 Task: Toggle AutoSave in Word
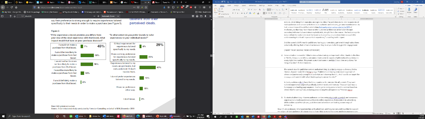click(223, 2)
